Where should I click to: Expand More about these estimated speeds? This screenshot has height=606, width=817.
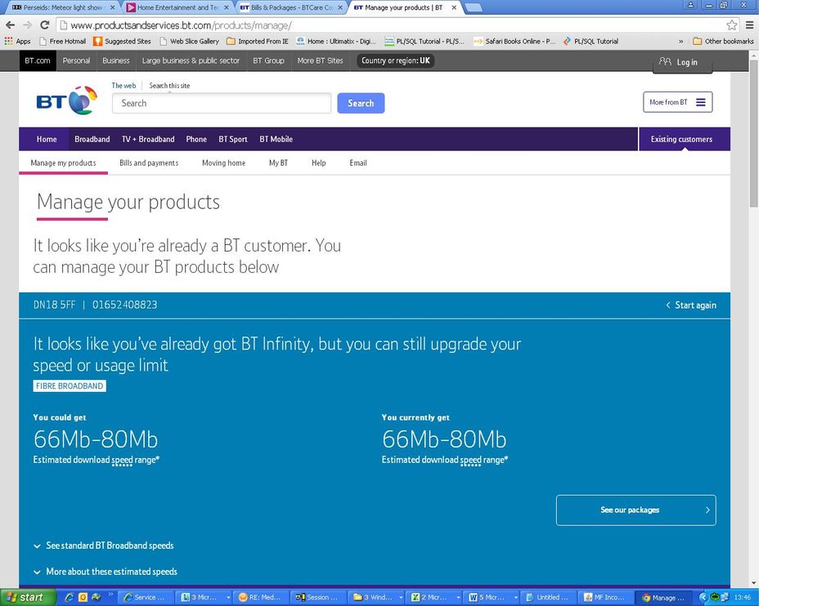coord(105,572)
